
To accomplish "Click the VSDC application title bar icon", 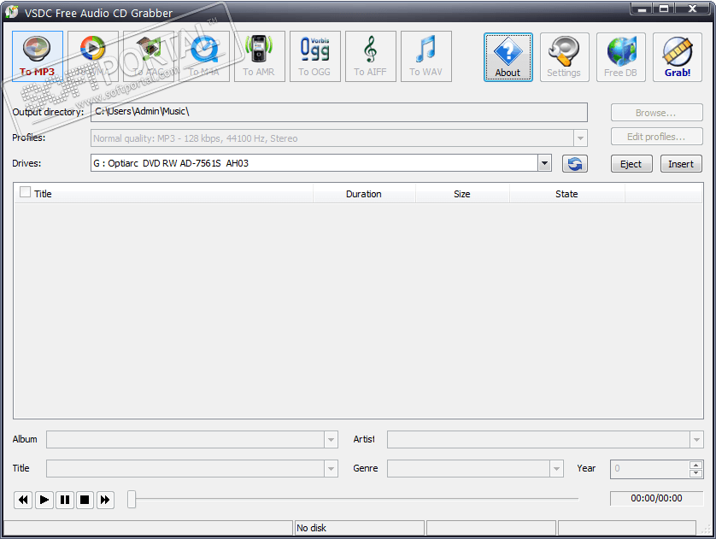I will (12, 11).
